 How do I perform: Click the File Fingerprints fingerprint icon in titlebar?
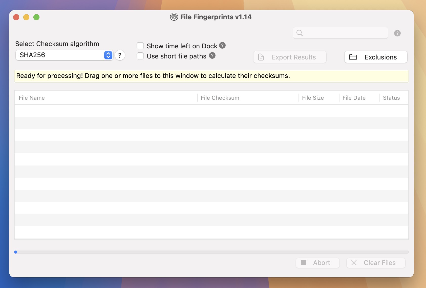point(174,17)
